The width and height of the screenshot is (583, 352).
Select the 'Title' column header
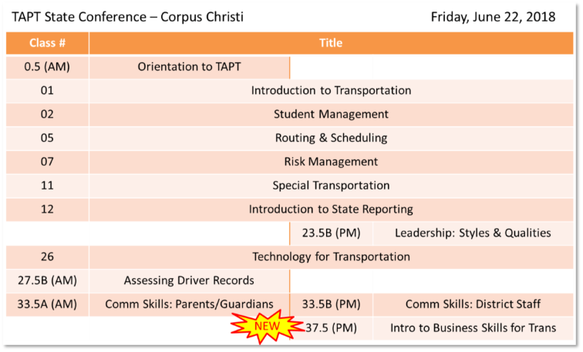331,43
